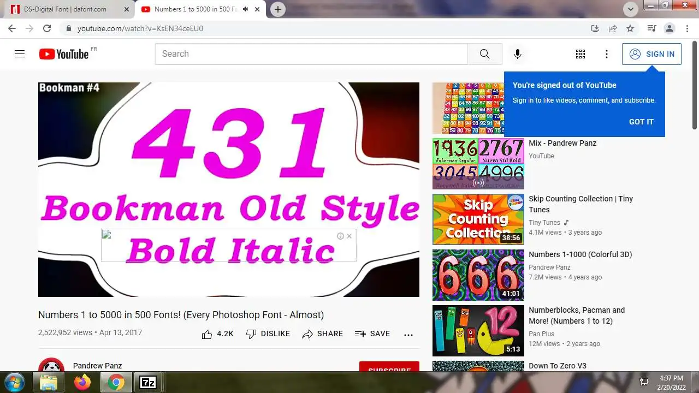Click the DISLIKE button
This screenshot has width=699, height=393.
click(x=268, y=334)
